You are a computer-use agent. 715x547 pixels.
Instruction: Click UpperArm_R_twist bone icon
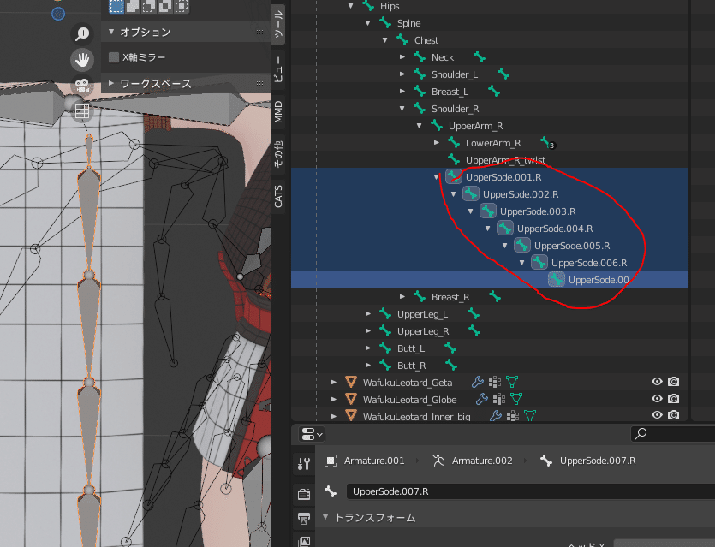[453, 159]
